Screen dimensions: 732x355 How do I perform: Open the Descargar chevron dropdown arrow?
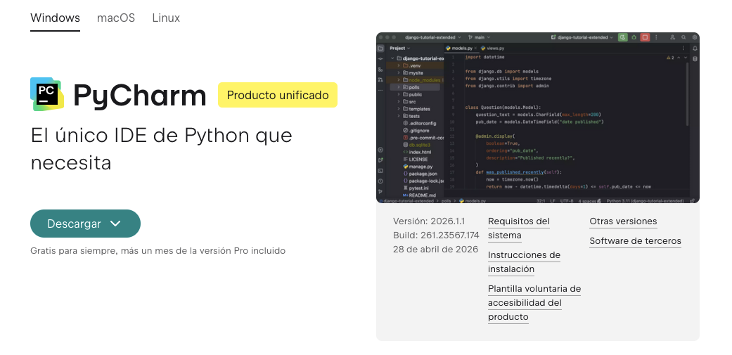pyautogui.click(x=115, y=224)
